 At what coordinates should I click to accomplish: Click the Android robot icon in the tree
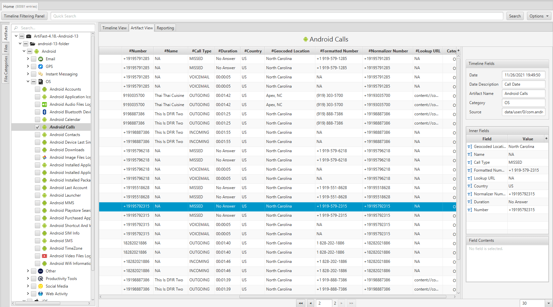coord(37,51)
